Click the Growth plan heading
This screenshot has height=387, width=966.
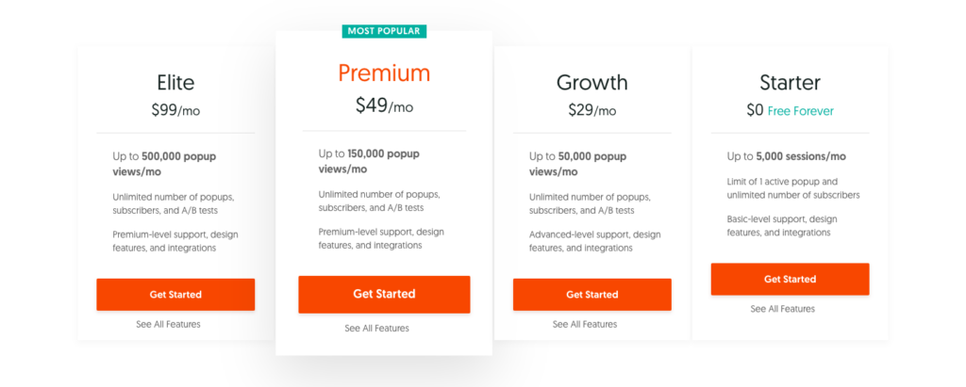[592, 83]
